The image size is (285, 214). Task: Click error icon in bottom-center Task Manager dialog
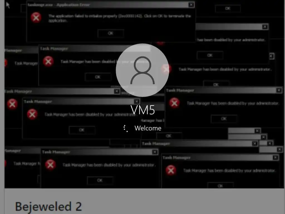[x=50, y=165]
